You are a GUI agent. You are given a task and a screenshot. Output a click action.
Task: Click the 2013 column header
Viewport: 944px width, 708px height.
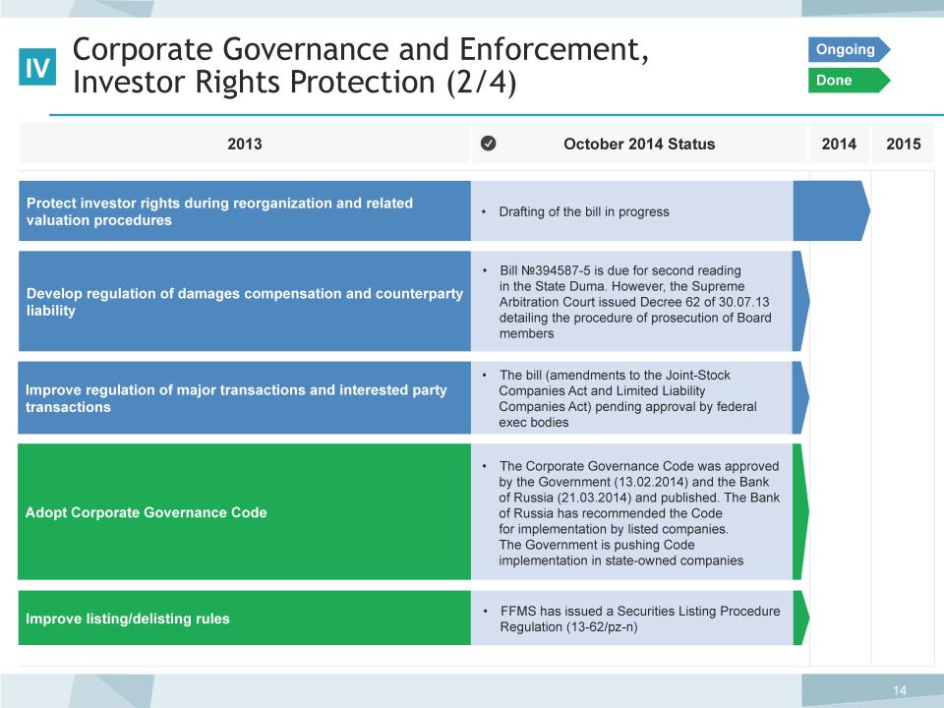245,144
